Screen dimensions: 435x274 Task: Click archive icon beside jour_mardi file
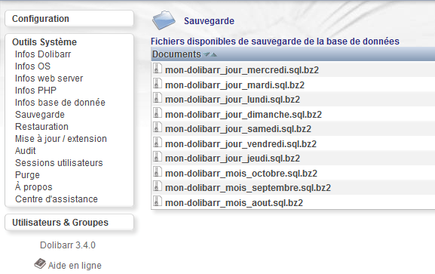pyautogui.click(x=157, y=84)
